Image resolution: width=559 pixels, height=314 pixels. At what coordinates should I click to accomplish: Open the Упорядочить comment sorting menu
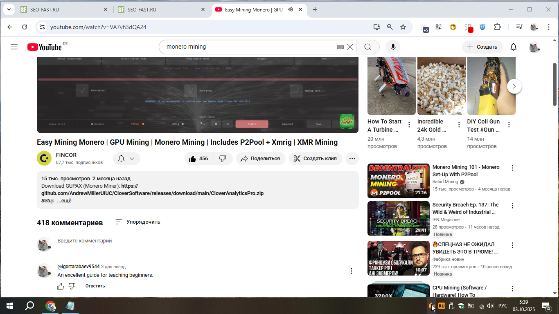click(x=137, y=222)
